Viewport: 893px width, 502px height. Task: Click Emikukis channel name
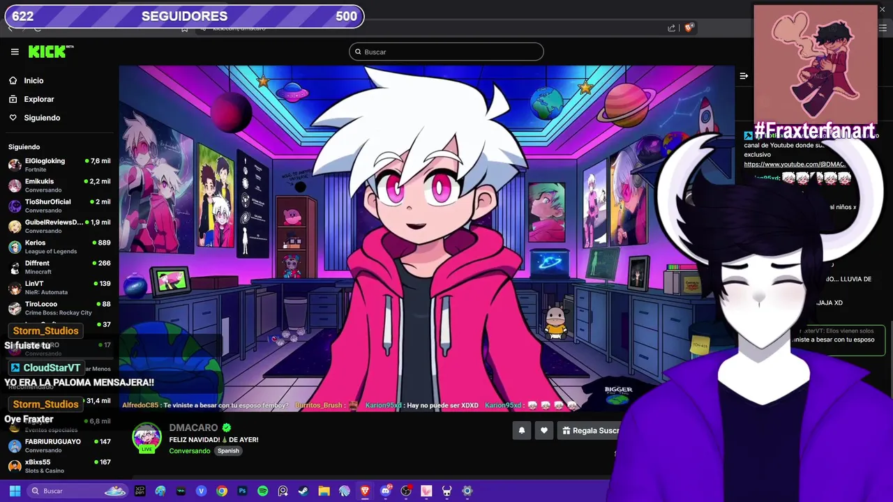39,181
